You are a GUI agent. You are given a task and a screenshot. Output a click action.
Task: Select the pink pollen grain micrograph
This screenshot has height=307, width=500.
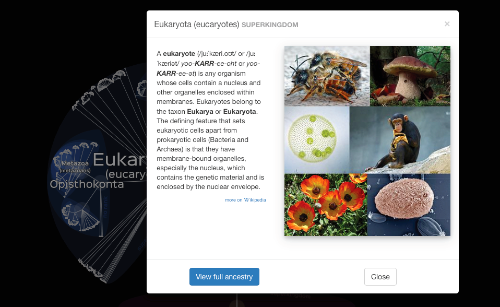[x=409, y=205]
